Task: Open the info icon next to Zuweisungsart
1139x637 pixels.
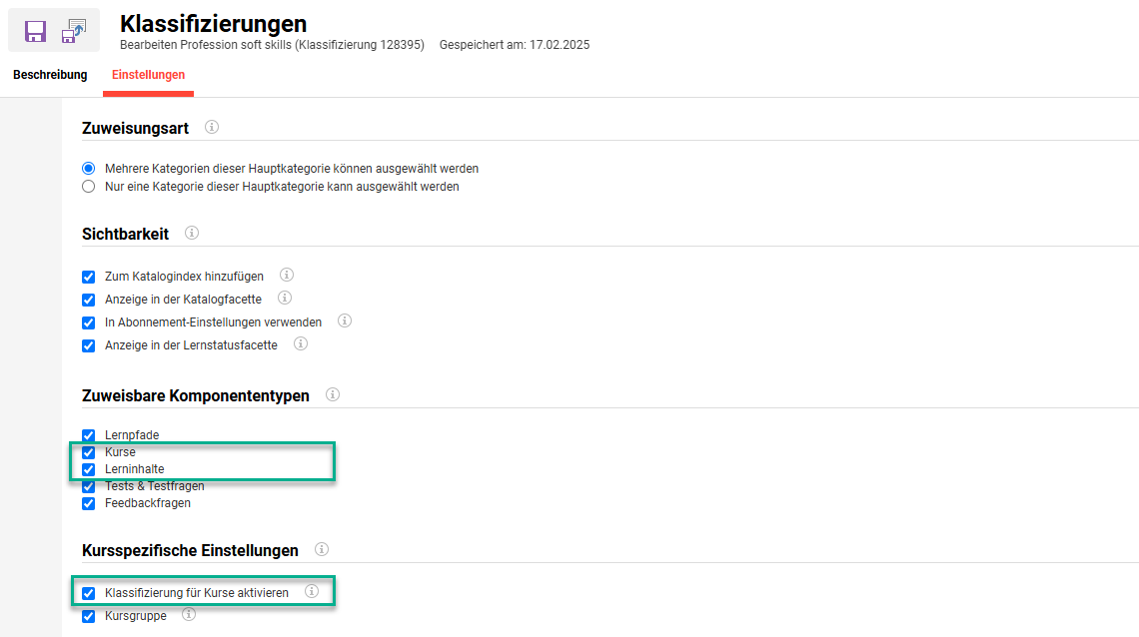Action: (x=210, y=128)
